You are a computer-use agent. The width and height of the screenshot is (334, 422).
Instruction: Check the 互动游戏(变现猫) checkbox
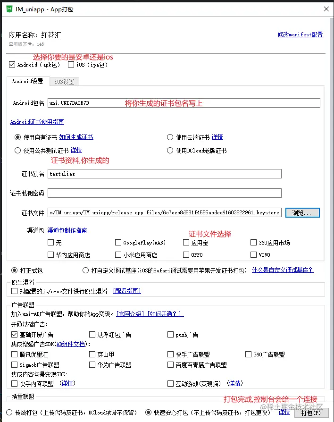[170, 383]
